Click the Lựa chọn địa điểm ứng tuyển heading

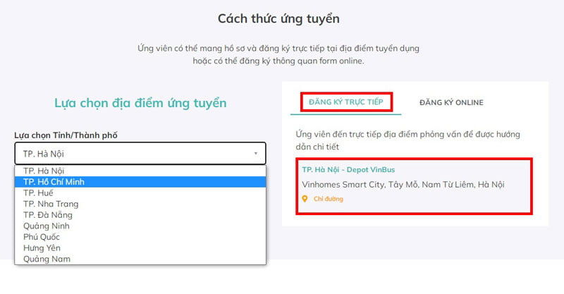pyautogui.click(x=140, y=103)
